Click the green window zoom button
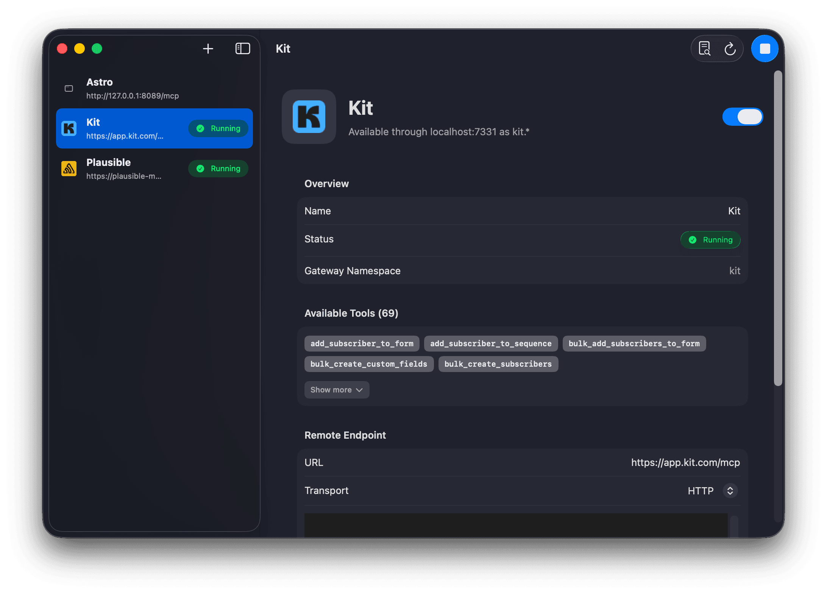Image resolution: width=827 pixels, height=594 pixels. [97, 48]
